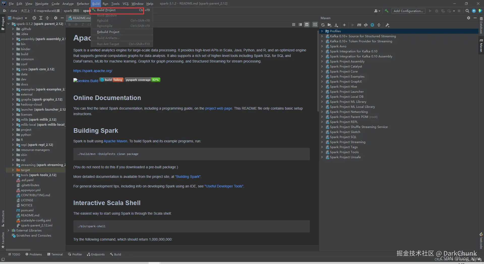Collapse all nodes in Maven panel
Image resolution: width=484 pixels, height=264 pixels.
(x=379, y=25)
